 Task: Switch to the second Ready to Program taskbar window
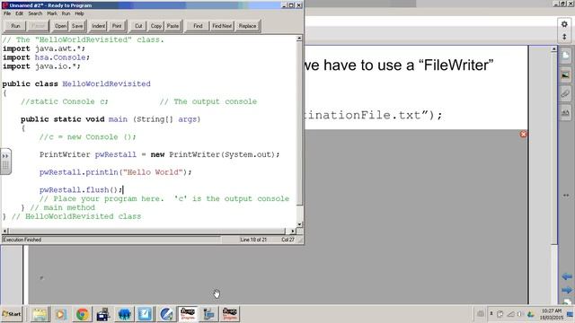230,314
